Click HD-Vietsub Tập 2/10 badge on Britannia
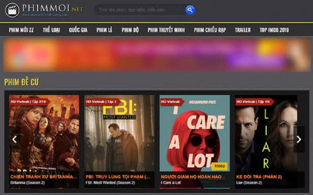 point(29,102)
